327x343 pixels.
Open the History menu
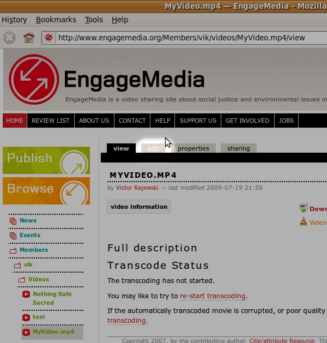[14, 20]
